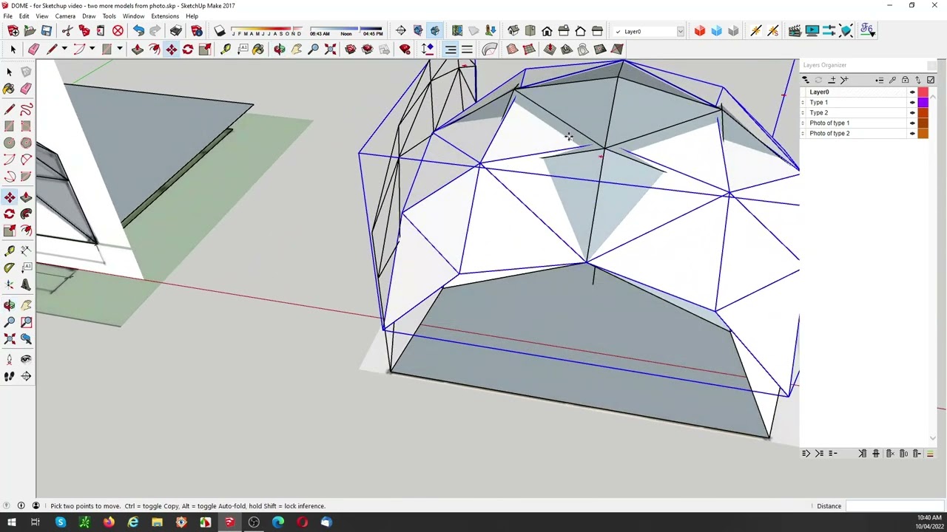Viewport: 947px width, 532px height.
Task: Select the Tape Measure tool in top toolbar
Action: [x=226, y=50]
